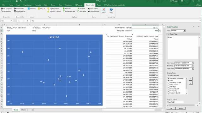Open the End Time dropdown
This screenshot has height=113, width=202.
tap(192, 66)
